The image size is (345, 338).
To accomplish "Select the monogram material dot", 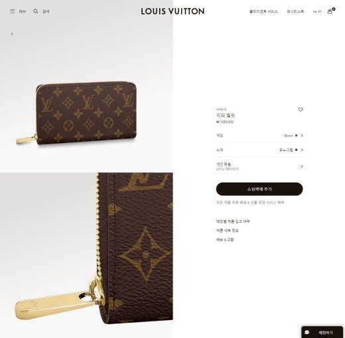I will click(296, 150).
